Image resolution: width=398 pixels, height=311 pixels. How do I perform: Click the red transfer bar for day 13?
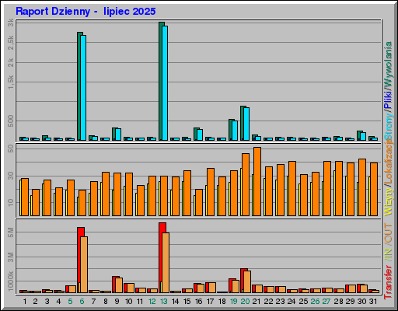(161, 258)
